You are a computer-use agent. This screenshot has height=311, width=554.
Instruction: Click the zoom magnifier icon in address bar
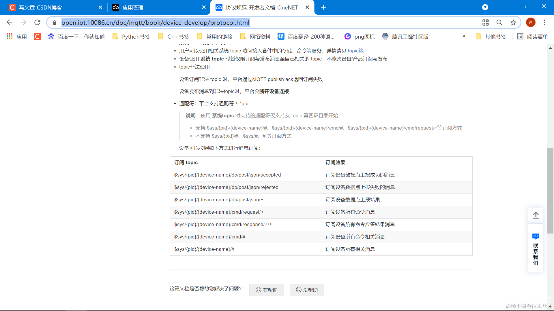tap(499, 22)
